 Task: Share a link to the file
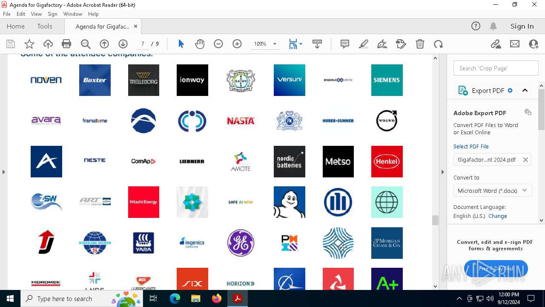coord(496,44)
